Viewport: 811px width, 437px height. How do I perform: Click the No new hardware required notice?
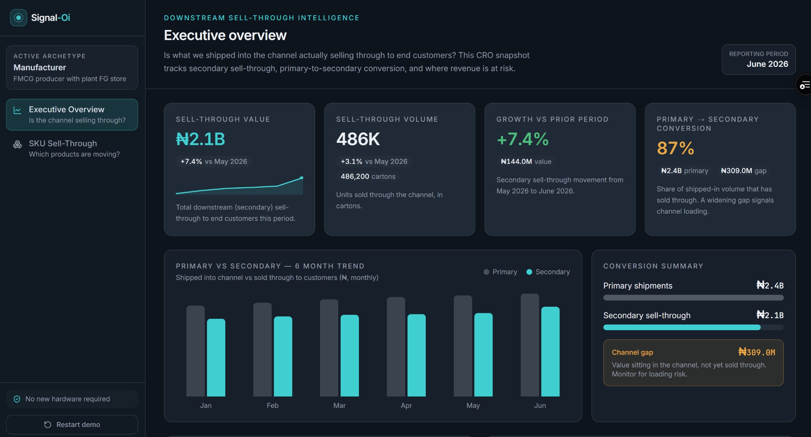[72, 399]
